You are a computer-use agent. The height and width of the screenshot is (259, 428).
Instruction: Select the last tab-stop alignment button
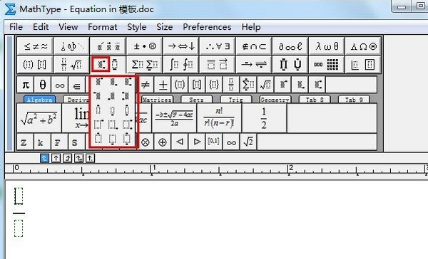[90, 158]
